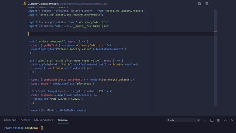Click 'react-testing' text in terminal prompt

(x=14, y=128)
